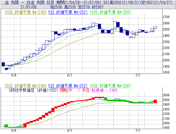Select the top chart 5日 終値平滑 MA=2521 legend
Screen dimensions: 176x134
68,12
